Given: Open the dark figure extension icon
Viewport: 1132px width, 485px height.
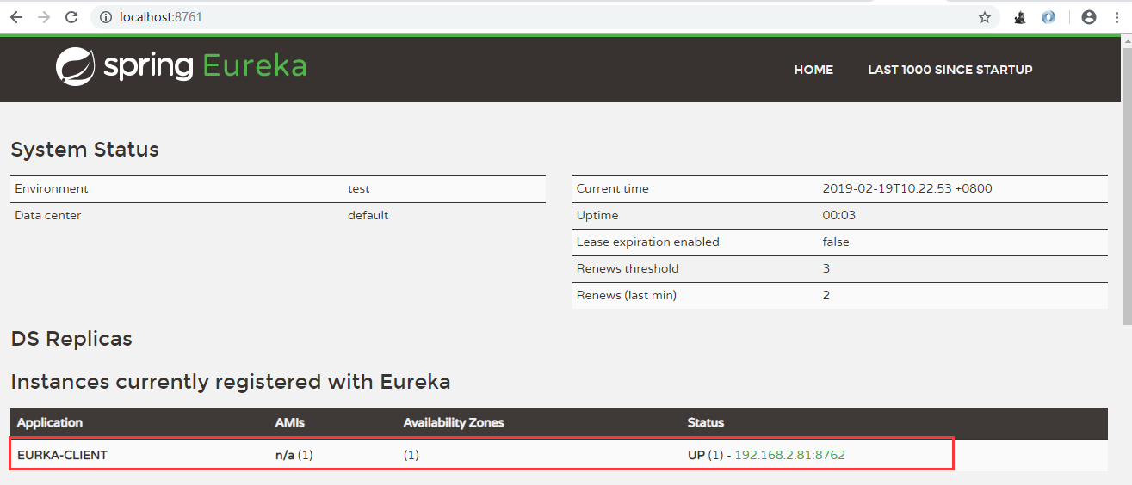Looking at the screenshot, I should [x=1020, y=17].
